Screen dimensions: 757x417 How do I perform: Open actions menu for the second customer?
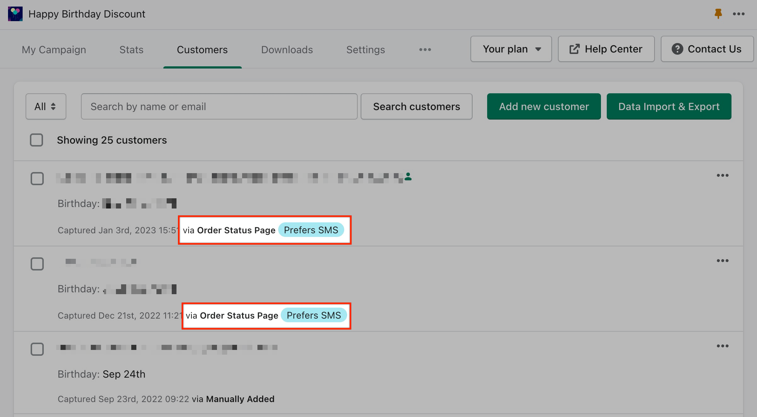[x=722, y=261]
